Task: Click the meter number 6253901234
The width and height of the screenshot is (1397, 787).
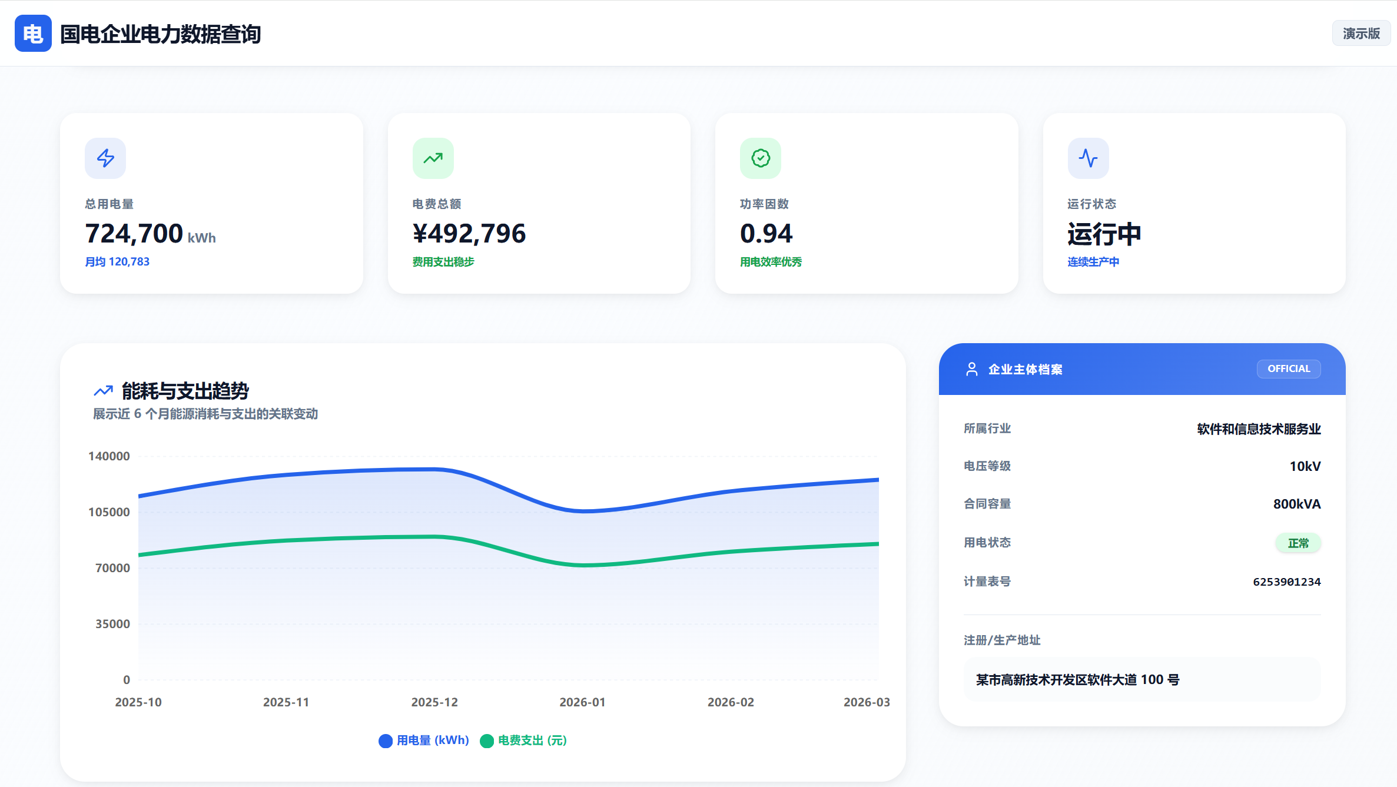Action: coord(1287,582)
